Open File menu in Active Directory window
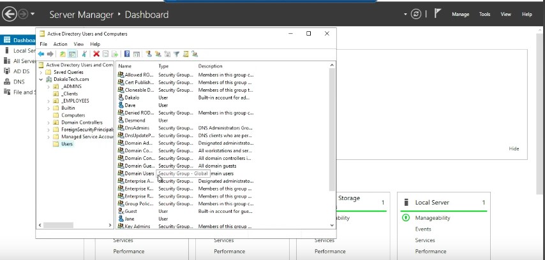Image resolution: width=545 pixels, height=260 pixels. 43,44
